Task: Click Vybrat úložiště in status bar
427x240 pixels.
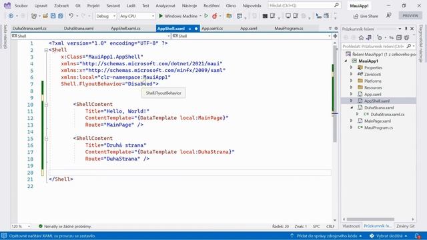Action: (x=388, y=236)
